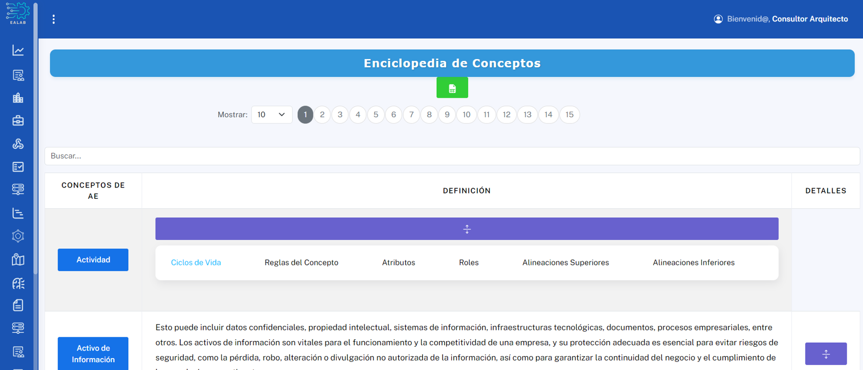Open the line chart dashboard sidebar icon
The image size is (863, 370).
(18, 51)
